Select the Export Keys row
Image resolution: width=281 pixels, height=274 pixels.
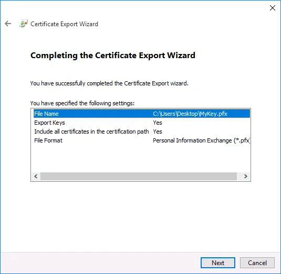tap(142, 123)
